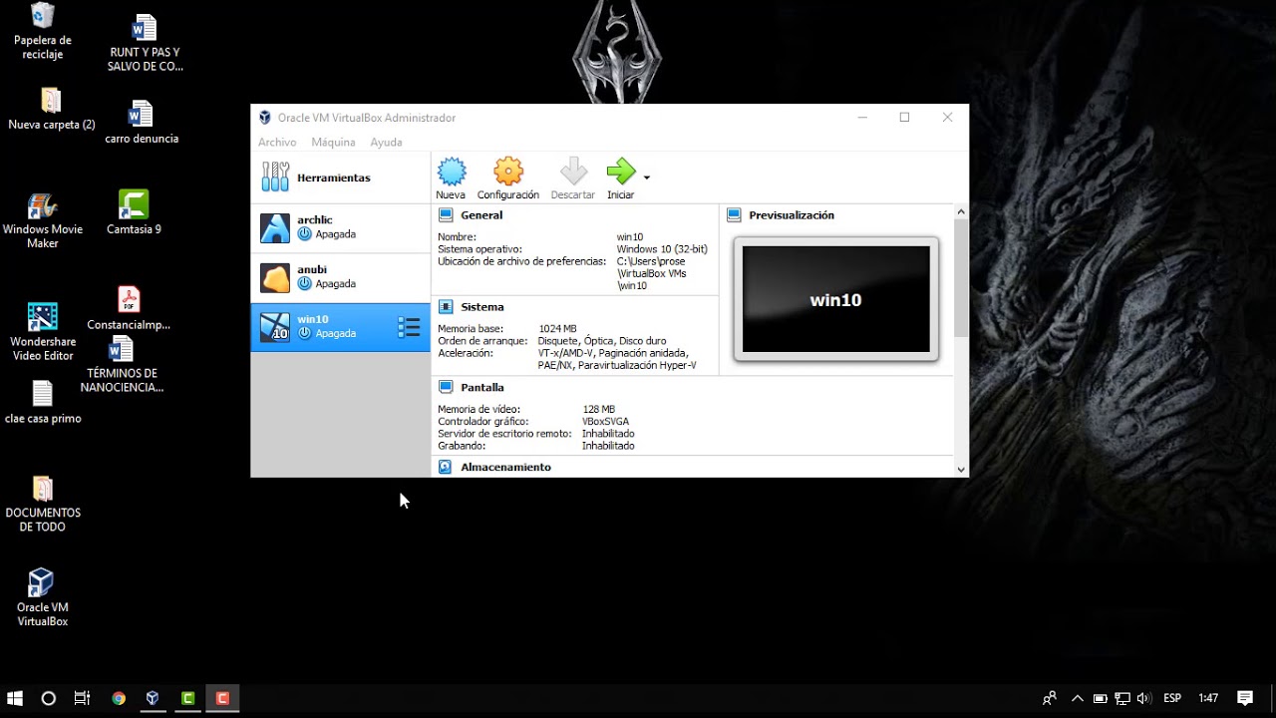Viewport: 1276px width, 718px height.
Task: Select carro denuncia Word document
Action: tap(142, 123)
